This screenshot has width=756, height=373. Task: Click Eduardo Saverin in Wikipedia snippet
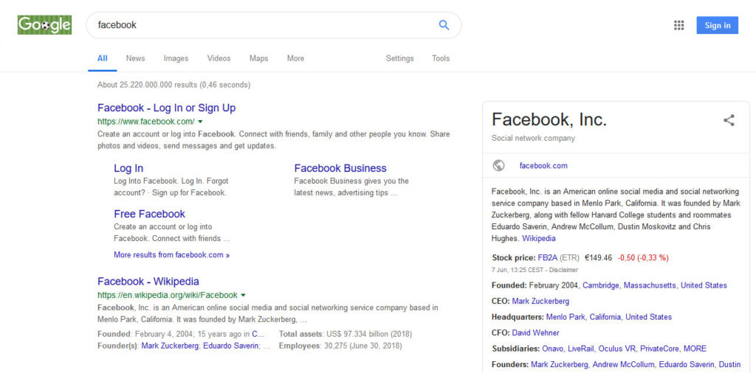tap(231, 346)
